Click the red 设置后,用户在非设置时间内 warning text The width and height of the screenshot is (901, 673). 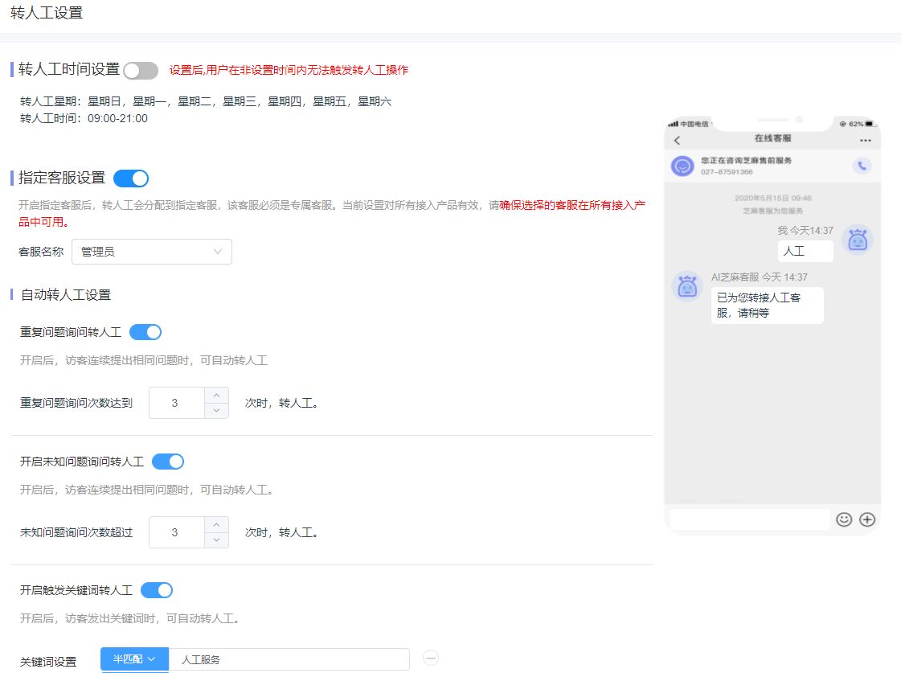[289, 70]
